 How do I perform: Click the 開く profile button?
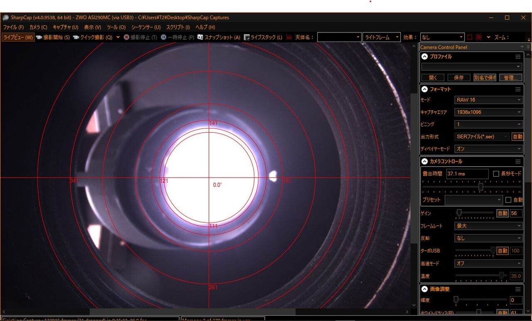[433, 78]
